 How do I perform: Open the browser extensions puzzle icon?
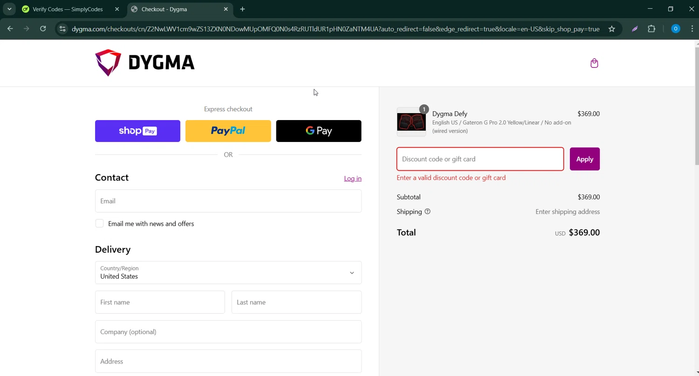click(x=651, y=29)
